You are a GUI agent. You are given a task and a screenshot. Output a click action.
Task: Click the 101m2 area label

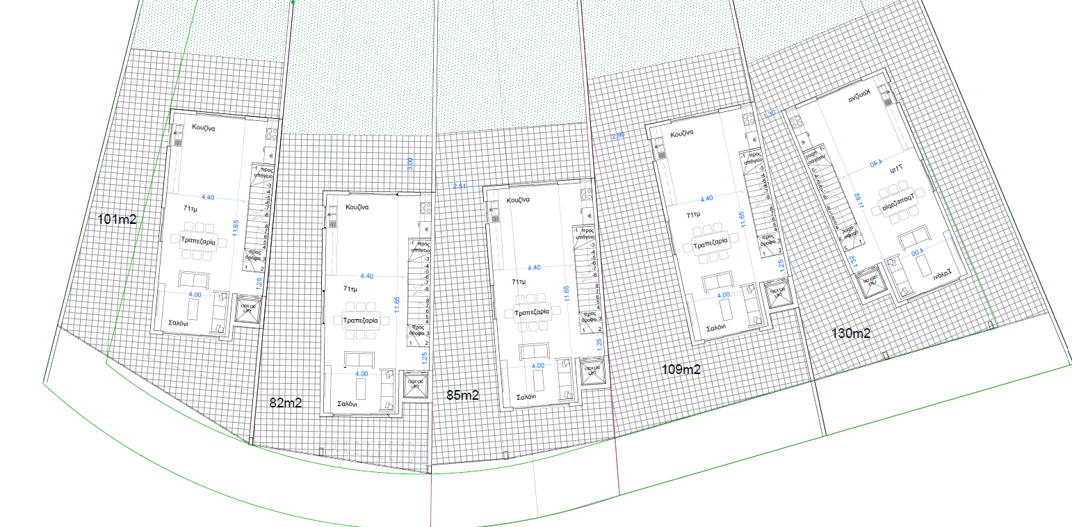pyautogui.click(x=117, y=220)
